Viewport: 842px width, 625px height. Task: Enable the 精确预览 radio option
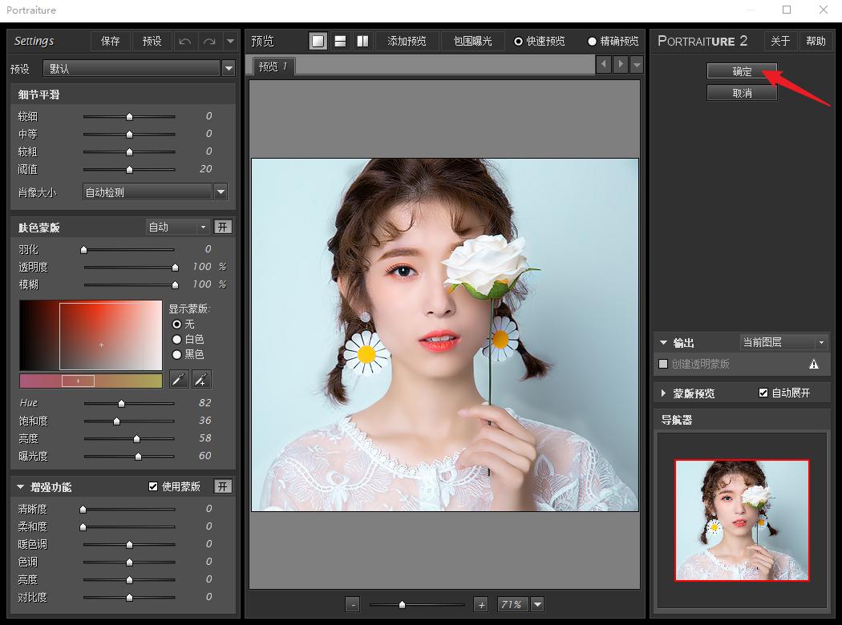(x=593, y=42)
